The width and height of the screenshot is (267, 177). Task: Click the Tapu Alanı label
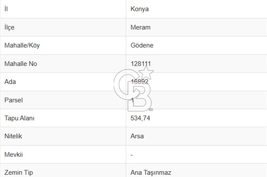point(19,118)
